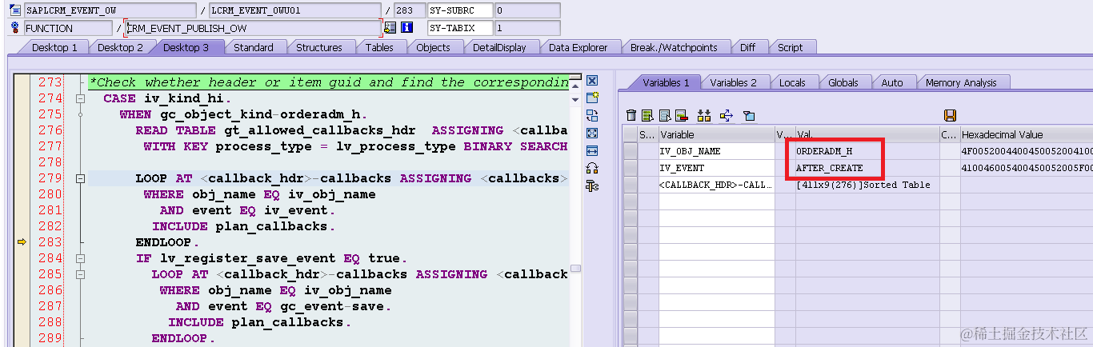Click the code editor scroll down arrow

pyautogui.click(x=575, y=99)
